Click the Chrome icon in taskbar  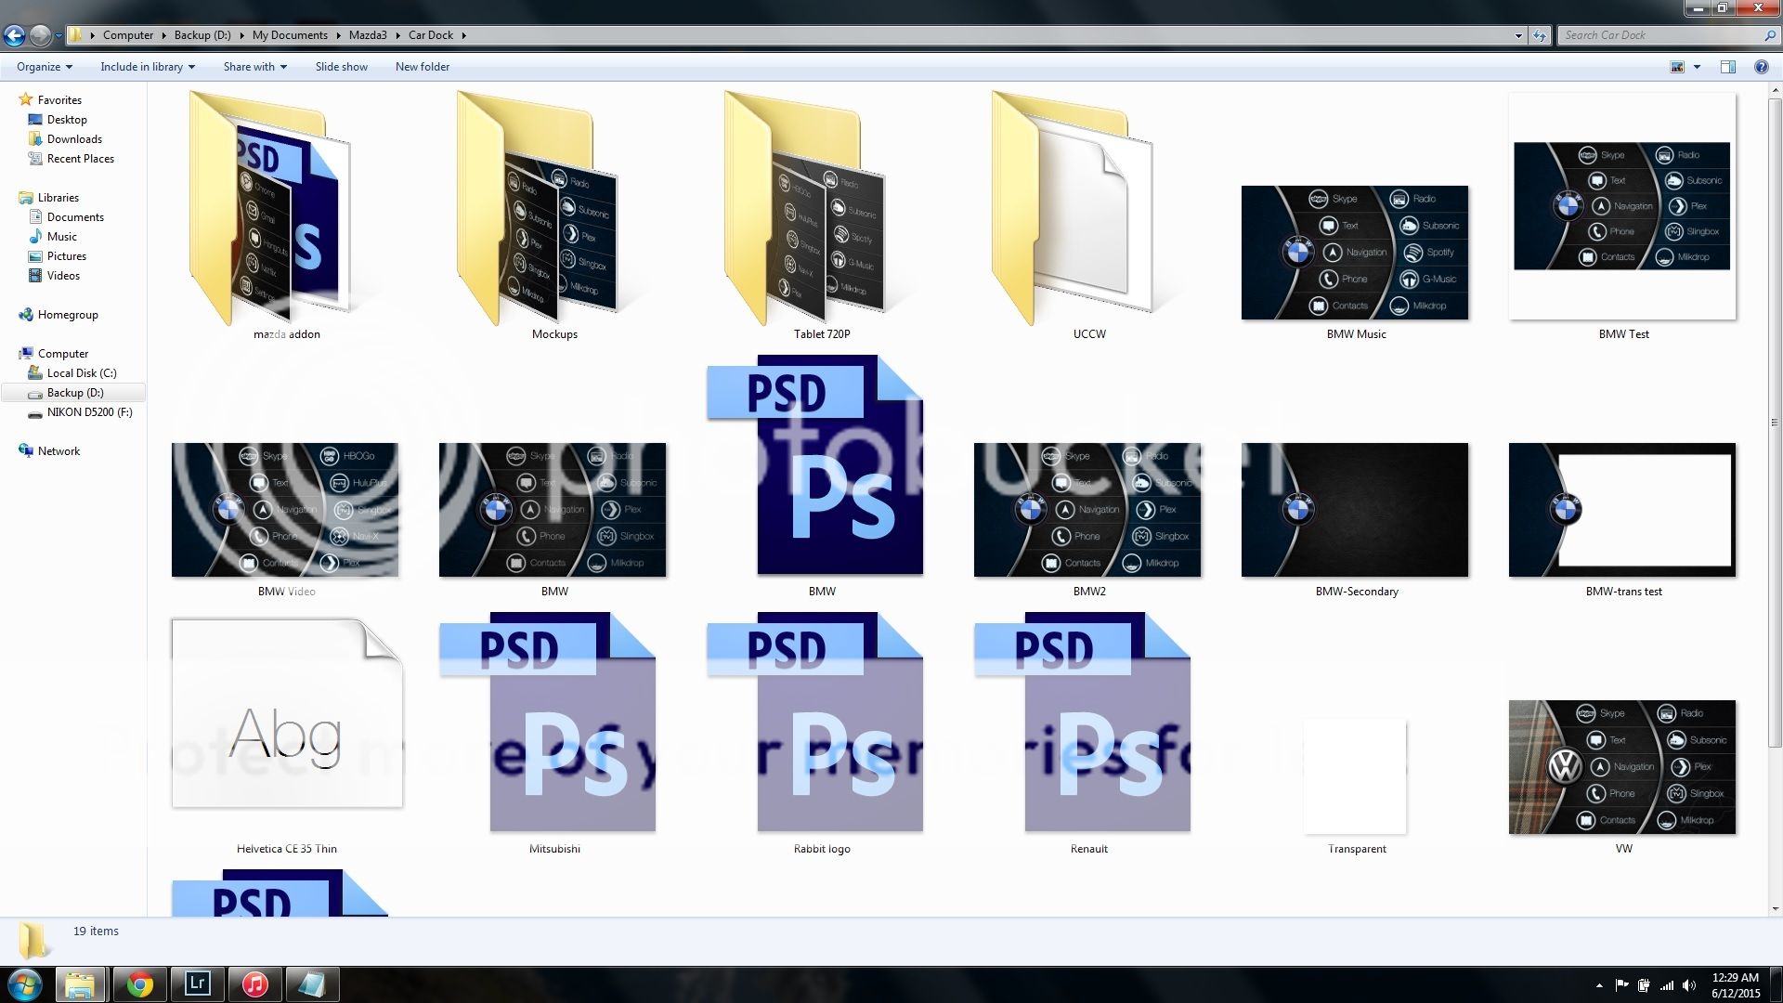(x=140, y=984)
